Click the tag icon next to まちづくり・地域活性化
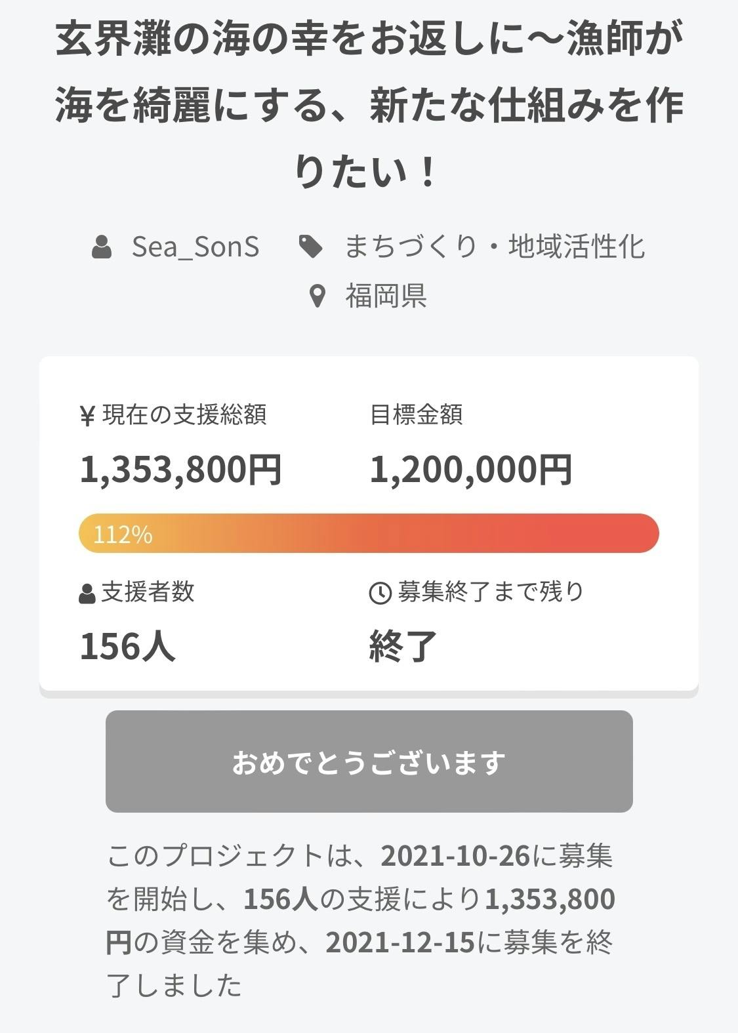The width and height of the screenshot is (738, 1033). [310, 247]
